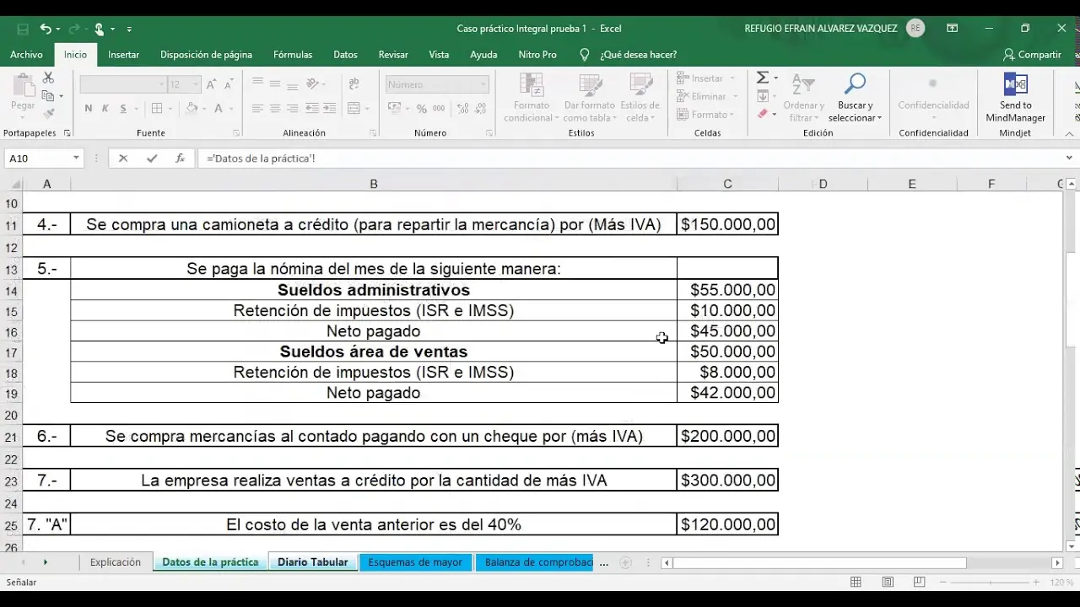
Task: Toggle Page Break Preview view in status bar
Action: click(919, 583)
